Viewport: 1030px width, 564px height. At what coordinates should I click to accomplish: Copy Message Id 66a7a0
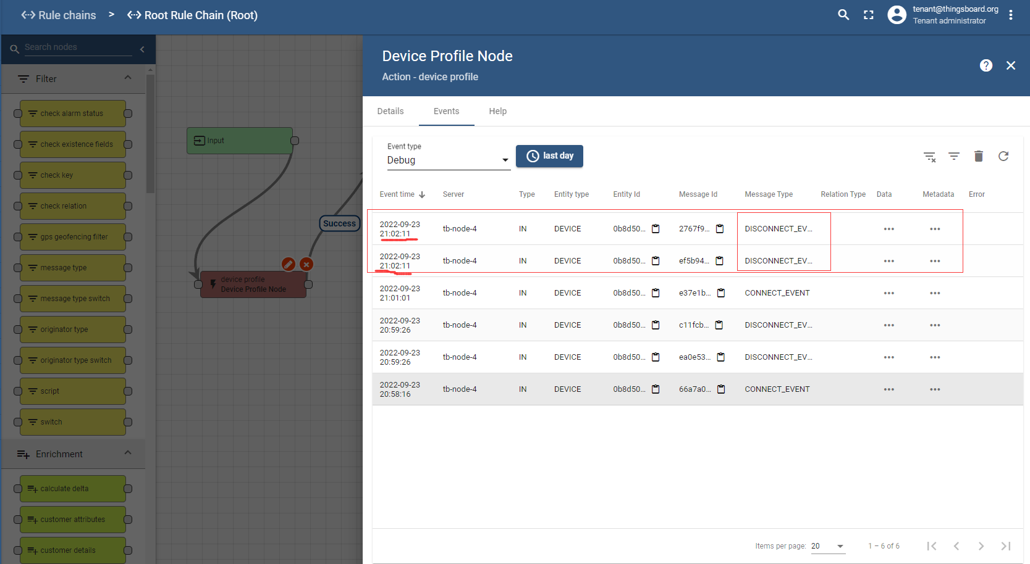721,389
